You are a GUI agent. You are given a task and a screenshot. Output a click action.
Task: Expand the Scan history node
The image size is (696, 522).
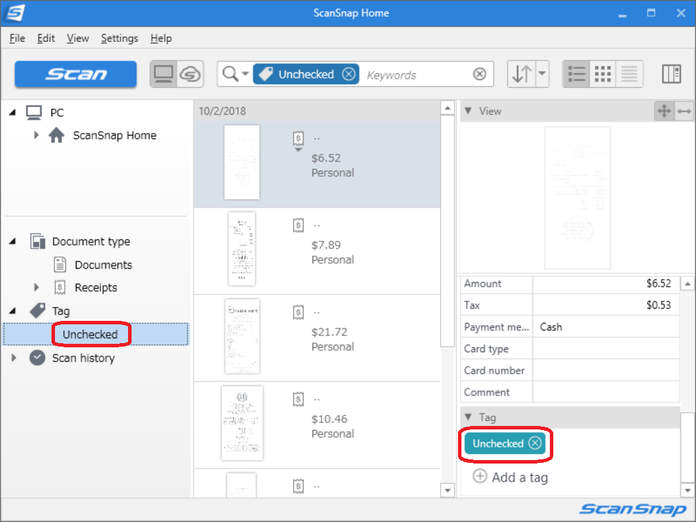coord(14,358)
